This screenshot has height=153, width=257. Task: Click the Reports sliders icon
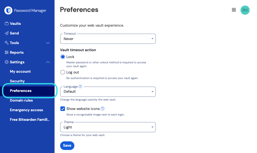click(7, 52)
